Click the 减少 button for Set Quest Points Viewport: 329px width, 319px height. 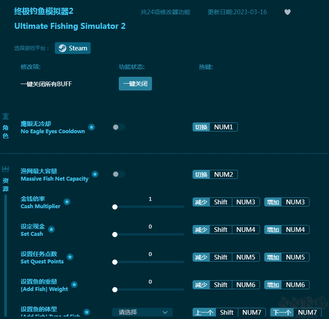click(201, 257)
